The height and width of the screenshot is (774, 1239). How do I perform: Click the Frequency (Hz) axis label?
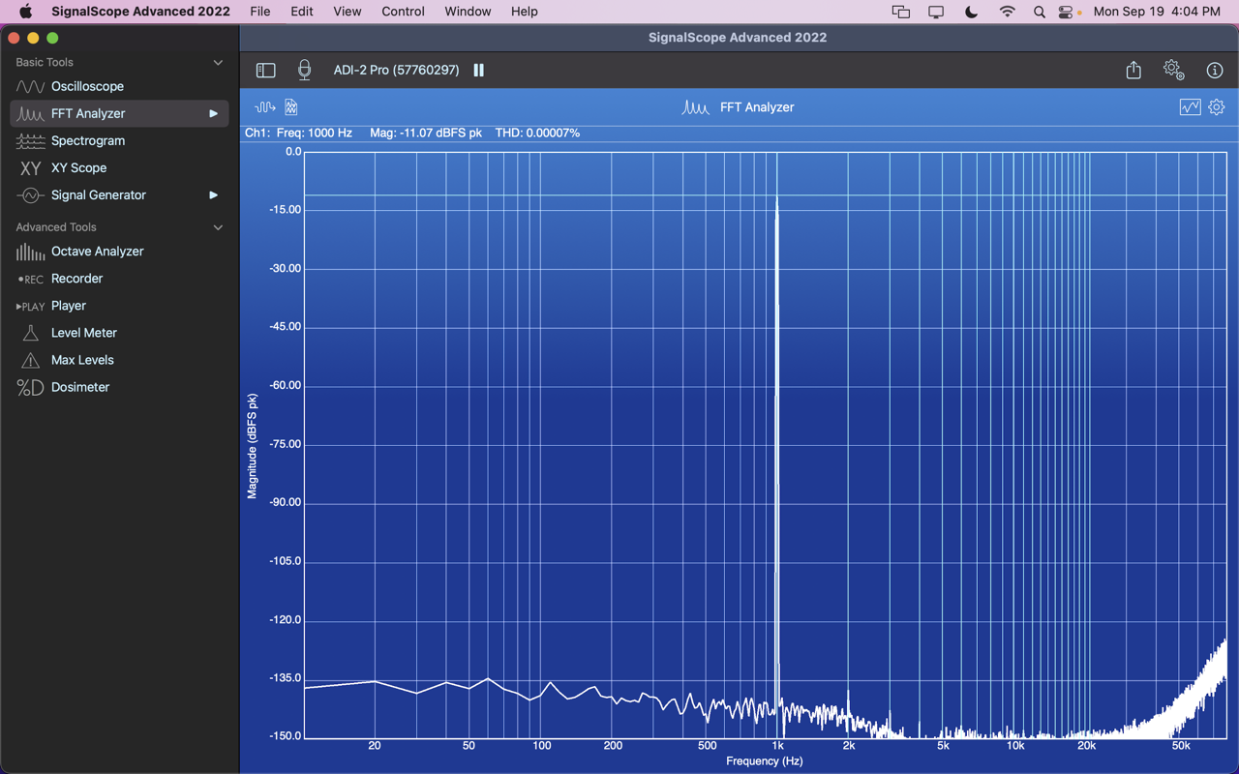click(765, 760)
